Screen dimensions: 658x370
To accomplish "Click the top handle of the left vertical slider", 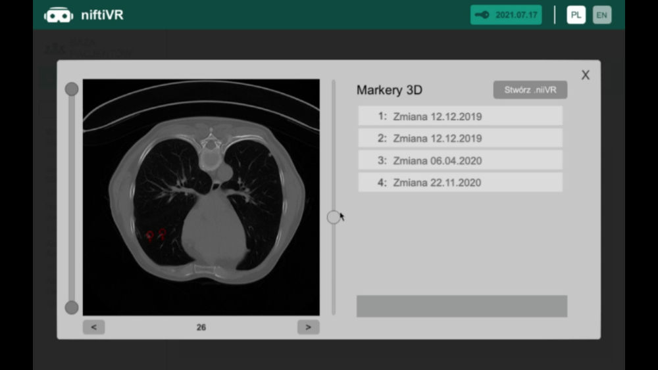I will [x=72, y=89].
